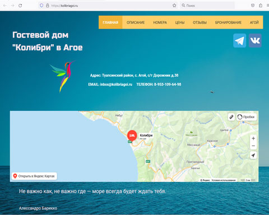The width and height of the screenshot is (269, 215).
Task: Click the Яндекс copyright link on map
Action: (205, 180)
